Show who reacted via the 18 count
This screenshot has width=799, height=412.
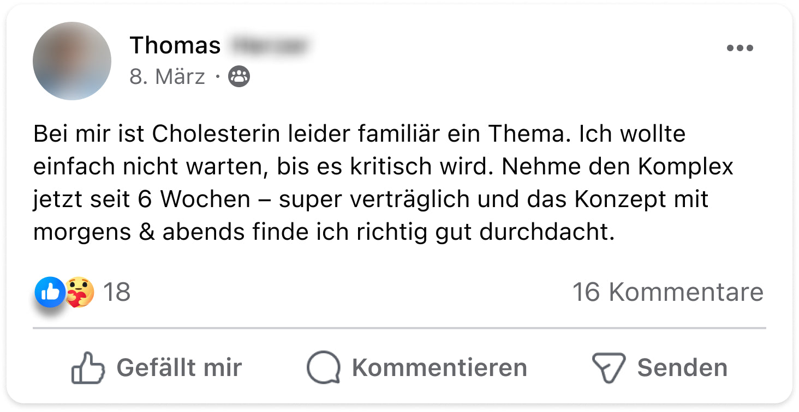coord(117,292)
